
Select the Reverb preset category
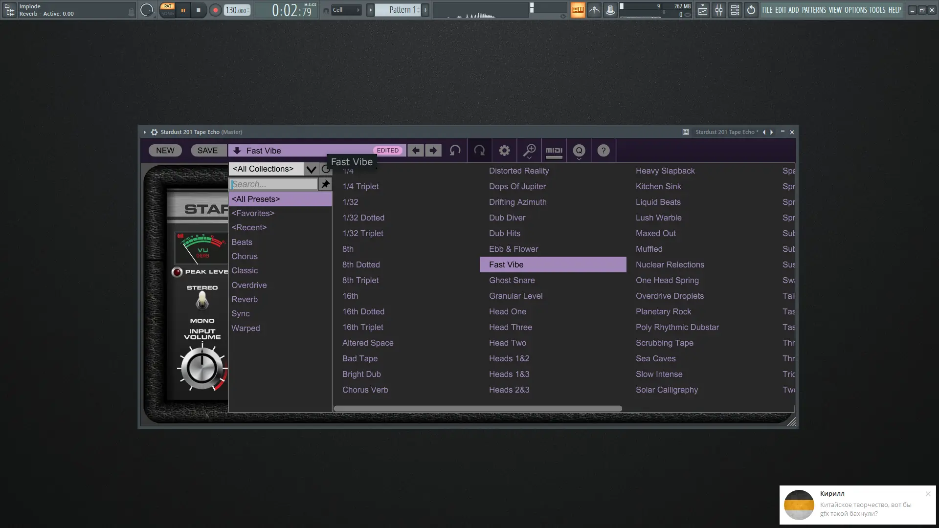[245, 299]
